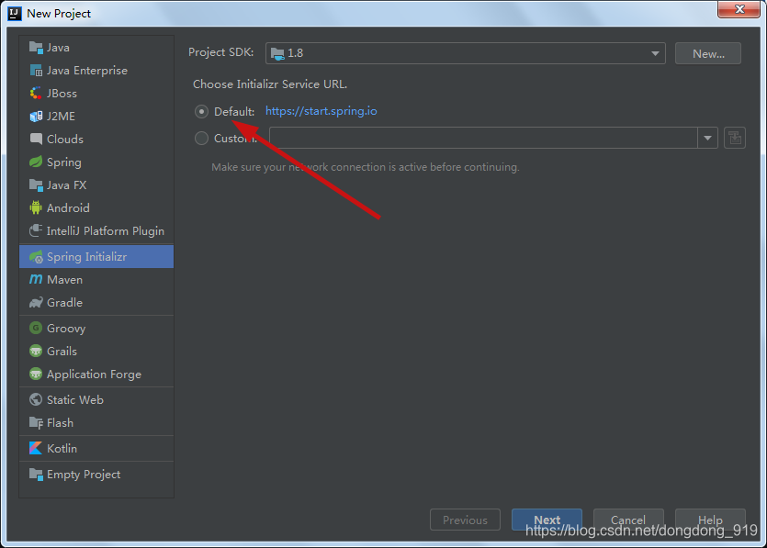Select the Static Web label

pyautogui.click(x=74, y=399)
